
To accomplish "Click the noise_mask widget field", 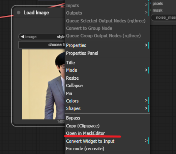I will tap(163, 17).
